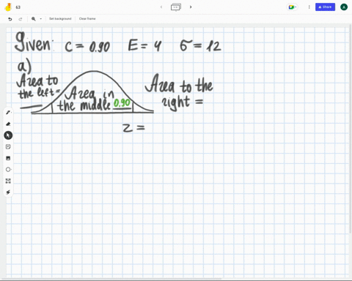Open the Google account avatar
The width and height of the screenshot is (352, 281).
344,7
